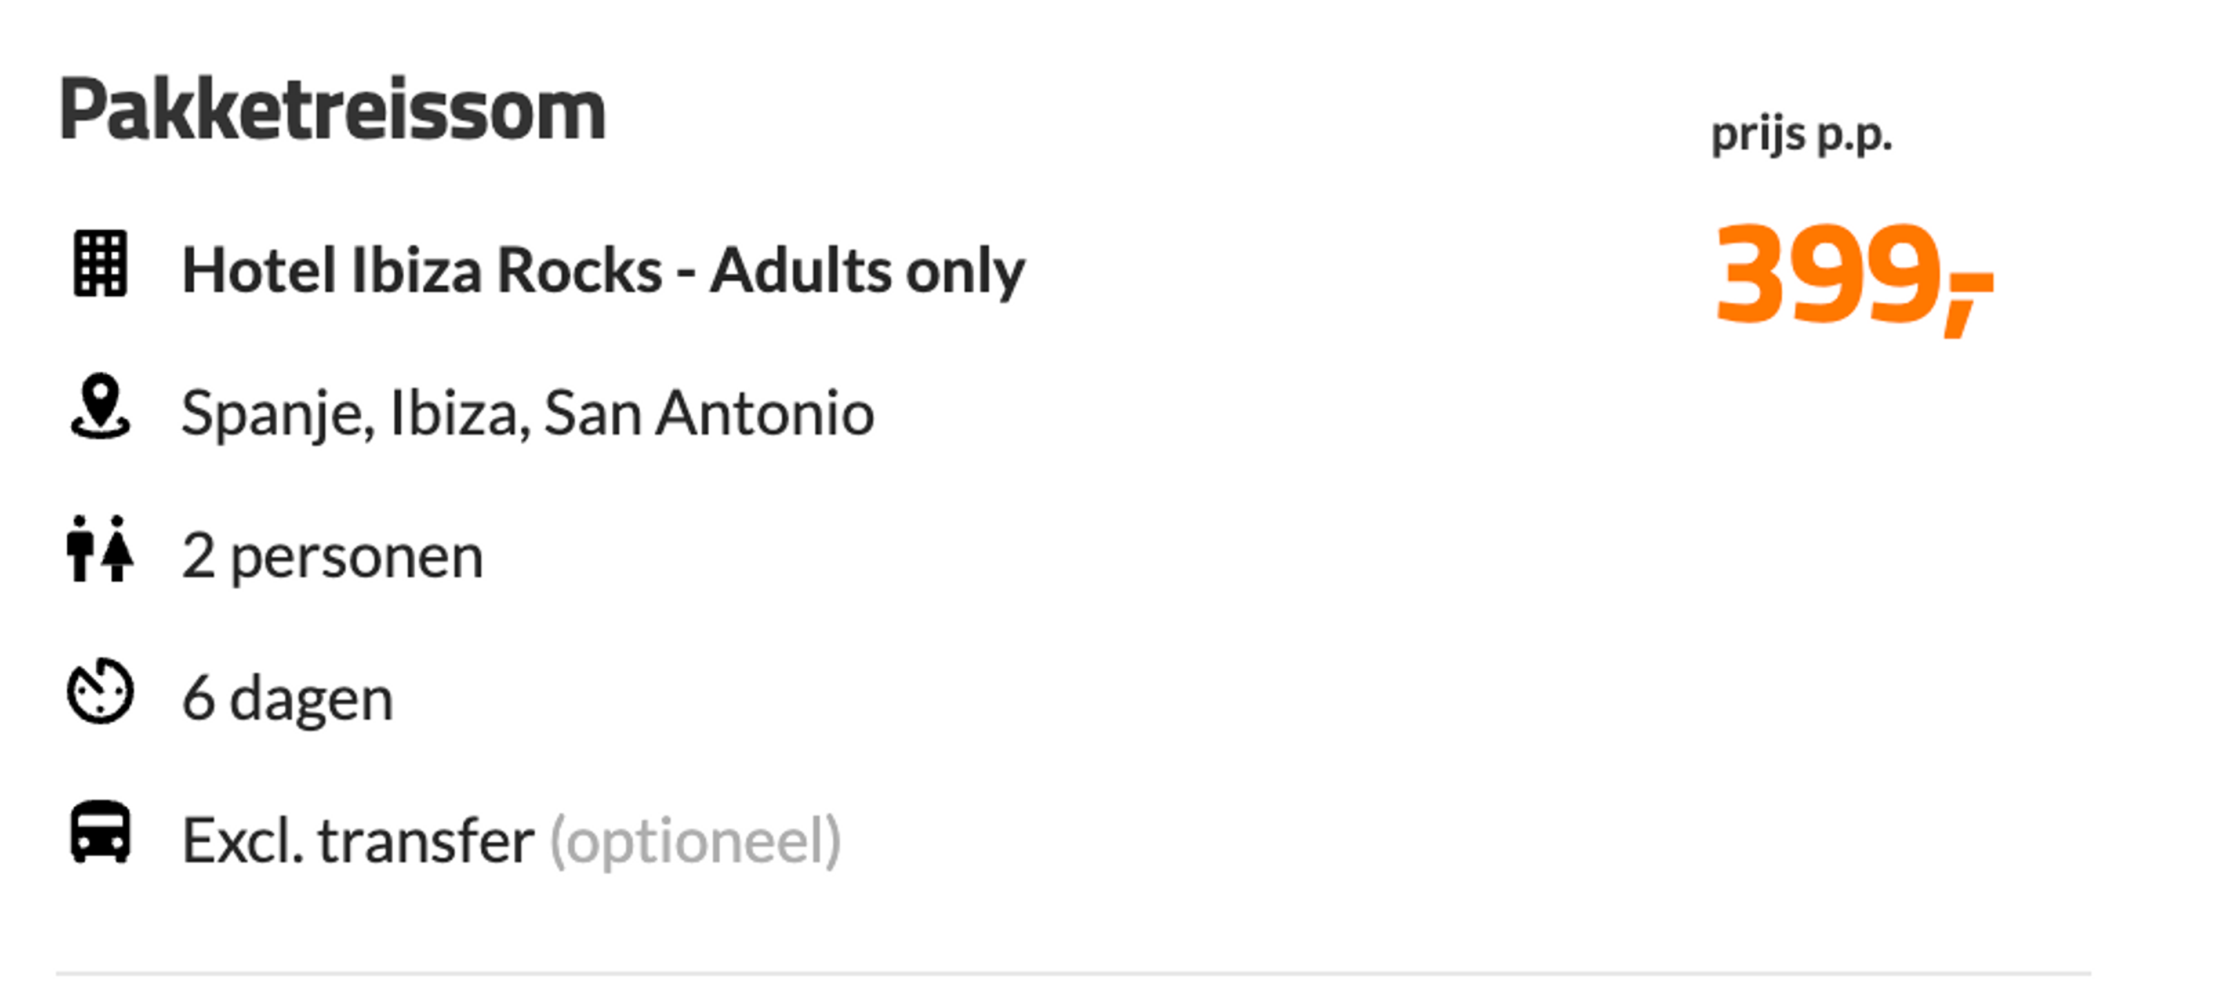Click the map location pin icon
The width and height of the screenshot is (2227, 989).
[x=100, y=406]
